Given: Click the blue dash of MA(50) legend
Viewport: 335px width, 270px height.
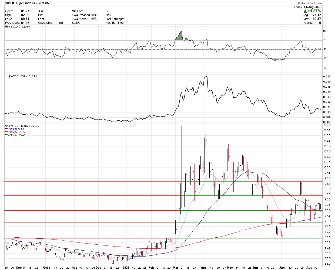Looking at the screenshot, I should [6, 129].
